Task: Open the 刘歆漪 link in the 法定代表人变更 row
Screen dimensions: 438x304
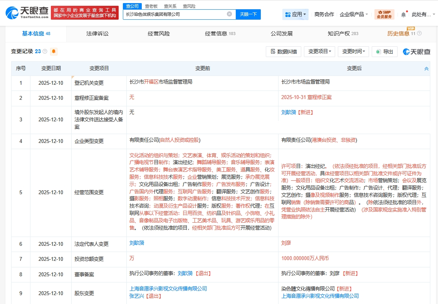Action: 137,243
